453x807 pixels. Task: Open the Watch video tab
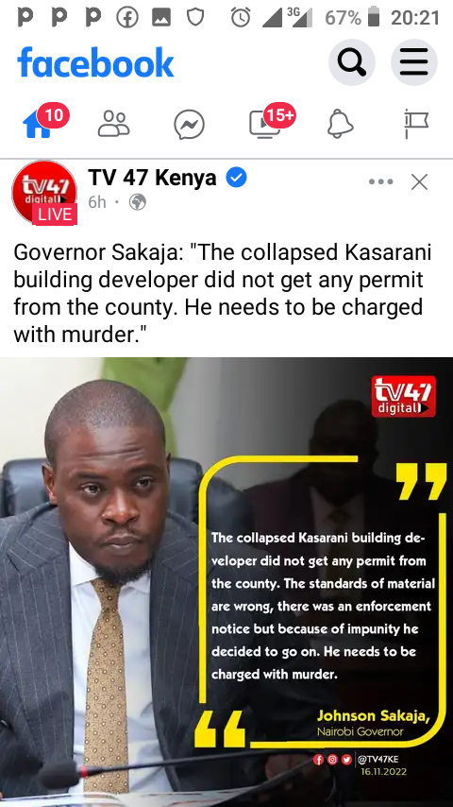pyautogui.click(x=264, y=125)
